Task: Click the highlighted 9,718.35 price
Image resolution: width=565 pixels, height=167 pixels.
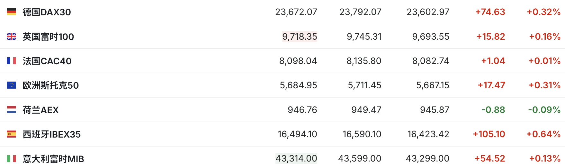Action: (300, 36)
